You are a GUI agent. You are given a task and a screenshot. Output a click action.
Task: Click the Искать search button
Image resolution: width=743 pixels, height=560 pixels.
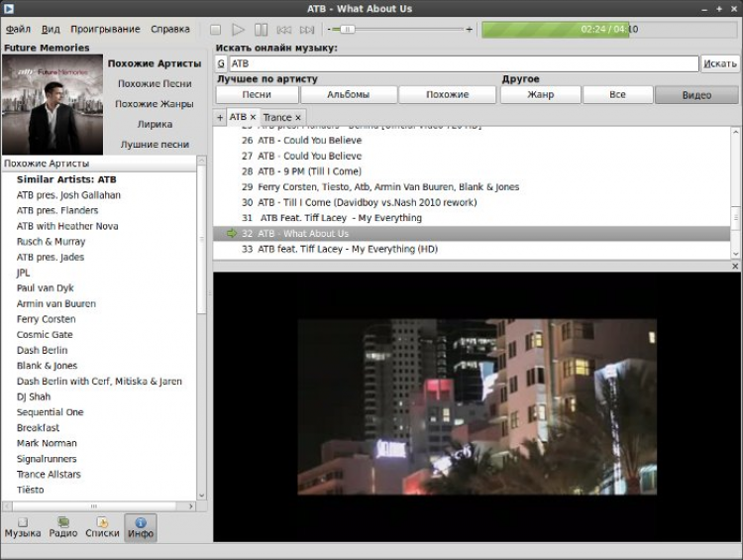click(720, 63)
